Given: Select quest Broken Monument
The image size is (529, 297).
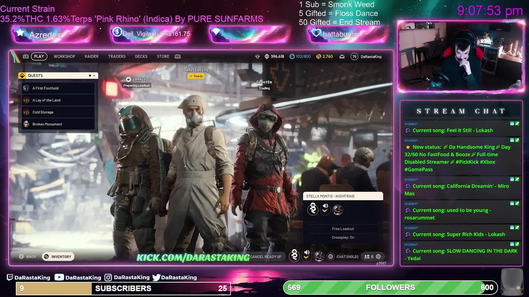Looking at the screenshot, I should pyautogui.click(x=58, y=124).
